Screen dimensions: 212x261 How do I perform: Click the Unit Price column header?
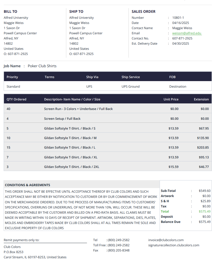click(x=171, y=99)
